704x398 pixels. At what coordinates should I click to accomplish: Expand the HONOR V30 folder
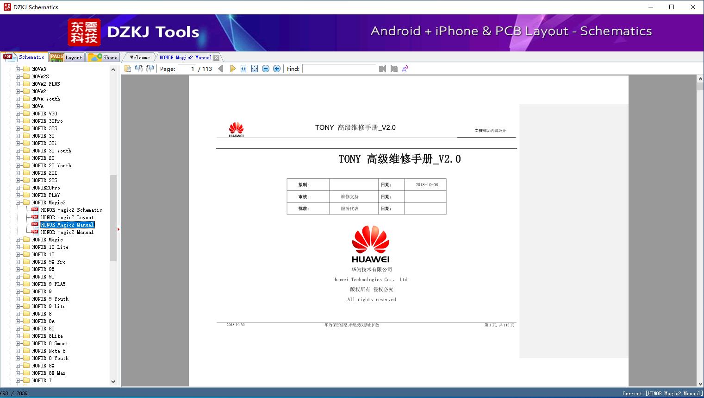coord(18,114)
